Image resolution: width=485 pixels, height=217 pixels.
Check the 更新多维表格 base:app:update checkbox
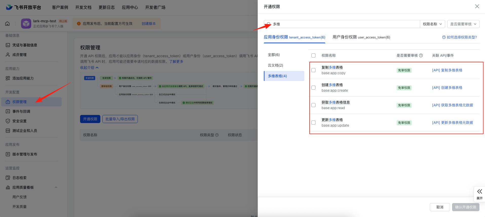[x=313, y=123]
